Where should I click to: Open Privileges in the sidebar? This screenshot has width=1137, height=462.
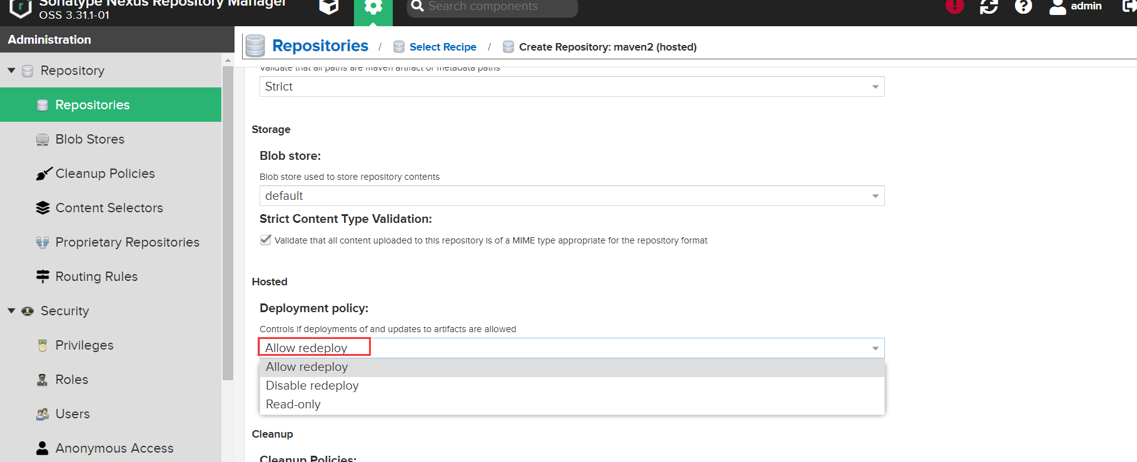(x=111, y=345)
